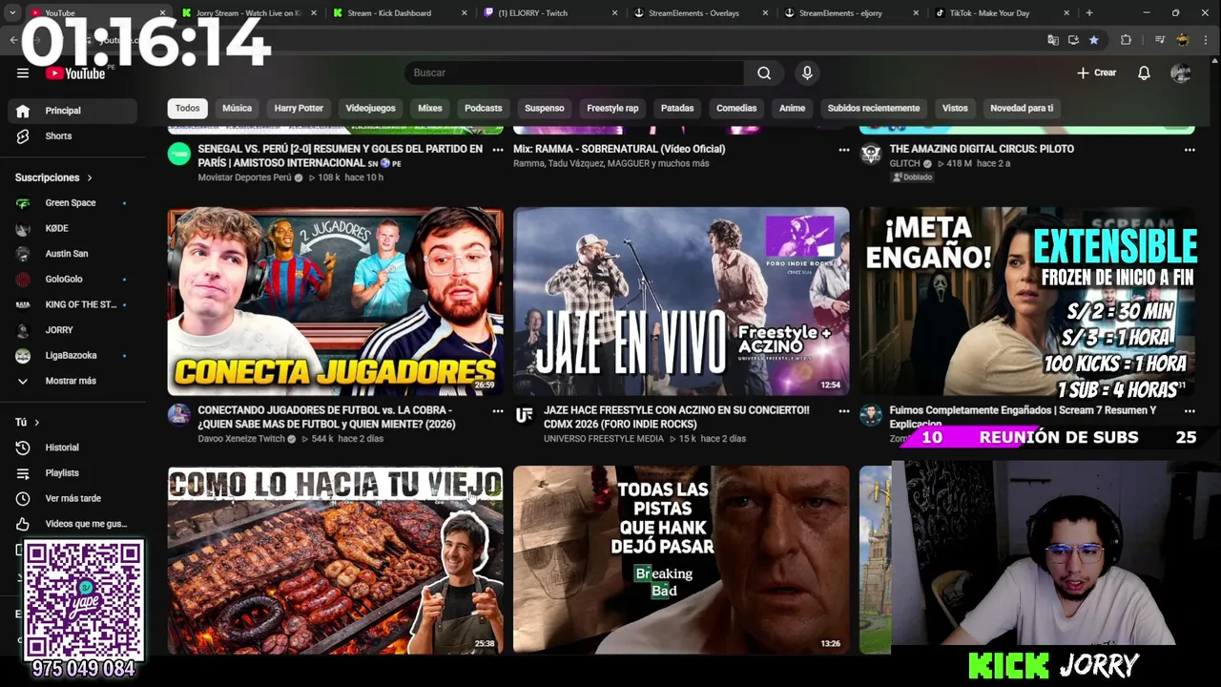Open GLITCH channel avatar

(871, 154)
